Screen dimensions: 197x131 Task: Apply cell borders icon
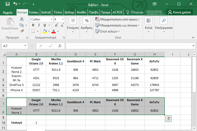[33, 31]
